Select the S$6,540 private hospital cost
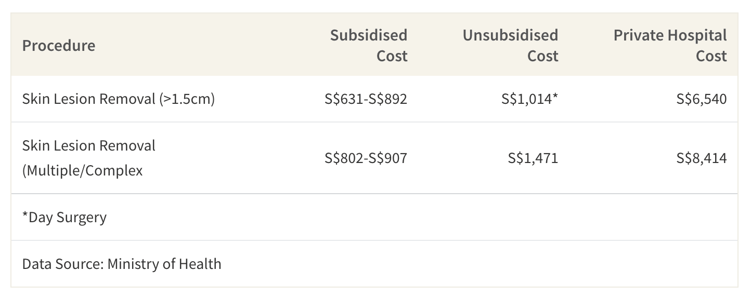The height and width of the screenshot is (298, 751). (702, 99)
